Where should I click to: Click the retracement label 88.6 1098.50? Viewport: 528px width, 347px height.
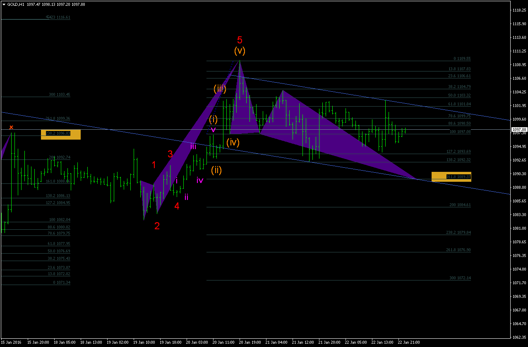(x=460, y=124)
